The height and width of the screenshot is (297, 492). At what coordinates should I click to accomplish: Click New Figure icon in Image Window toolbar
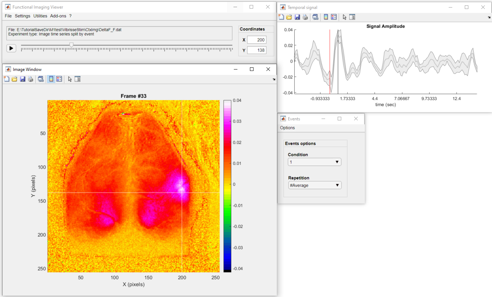6,79
